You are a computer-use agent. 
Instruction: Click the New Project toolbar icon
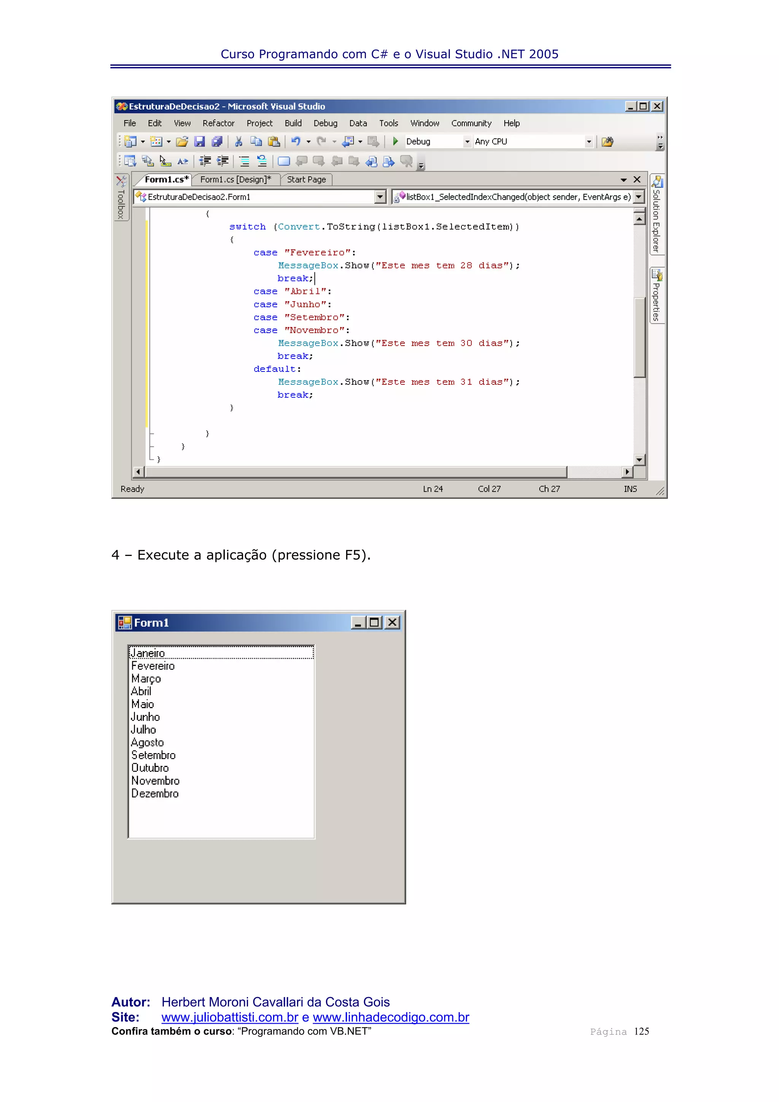tap(130, 141)
